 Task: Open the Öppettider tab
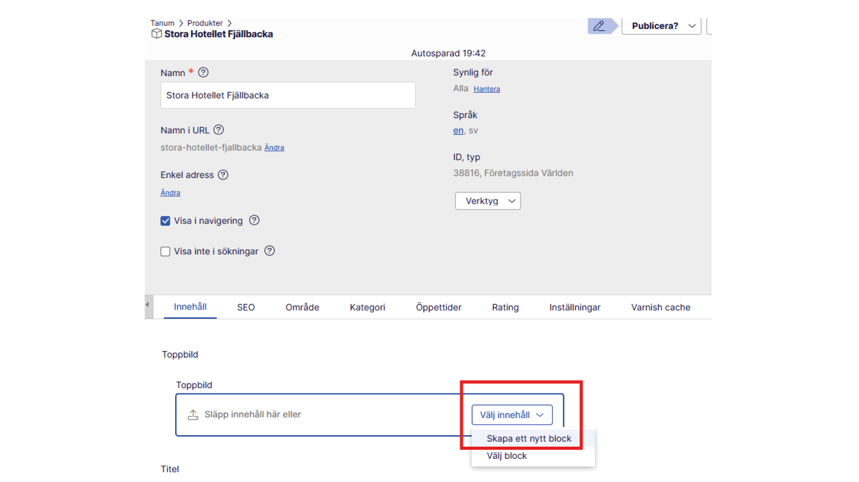pos(438,307)
